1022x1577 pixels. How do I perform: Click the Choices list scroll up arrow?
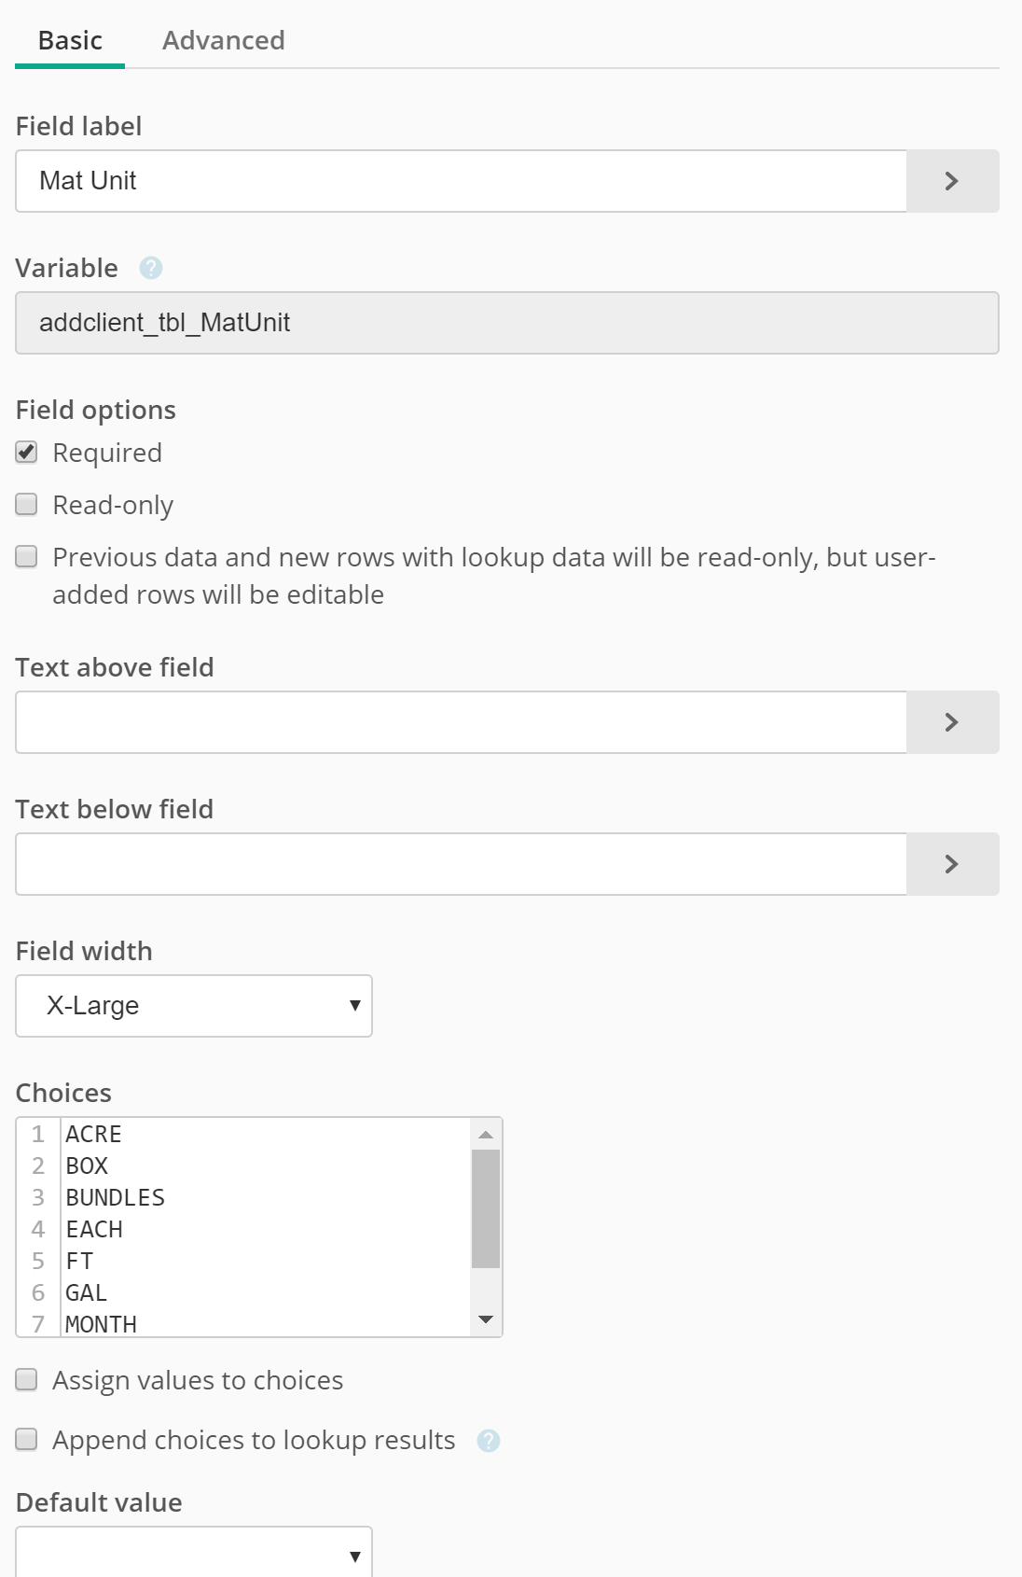(x=486, y=1135)
